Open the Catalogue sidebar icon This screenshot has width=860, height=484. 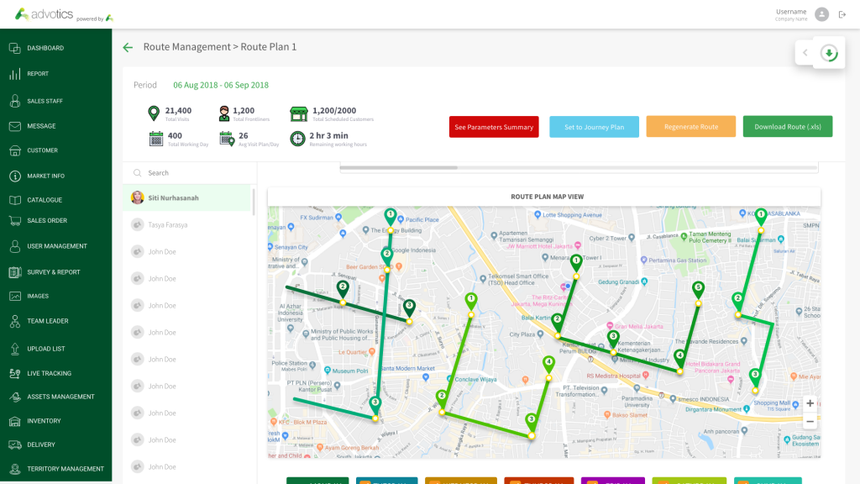(x=13, y=200)
